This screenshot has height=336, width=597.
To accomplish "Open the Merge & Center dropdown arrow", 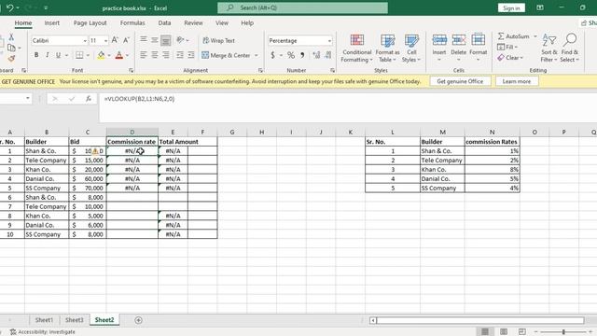I will pyautogui.click(x=257, y=55).
